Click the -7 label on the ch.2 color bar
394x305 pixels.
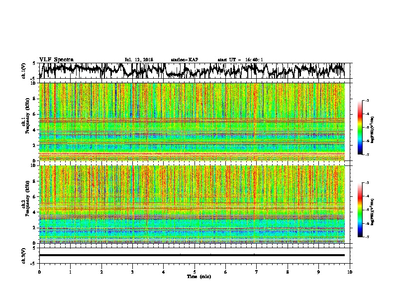point(367,237)
